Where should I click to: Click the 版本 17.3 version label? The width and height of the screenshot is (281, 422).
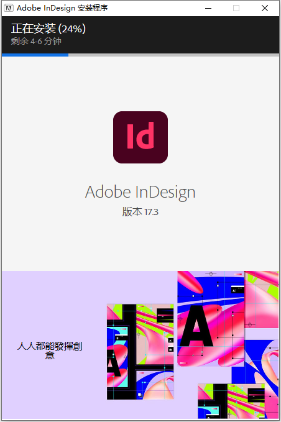(140, 212)
